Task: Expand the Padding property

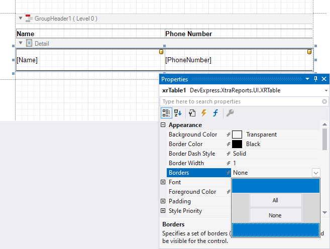Action: (163, 201)
